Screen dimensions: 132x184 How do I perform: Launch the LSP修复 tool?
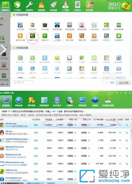[x=57, y=37]
